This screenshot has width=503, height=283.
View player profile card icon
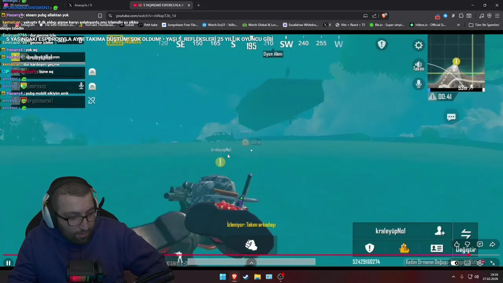point(437,248)
